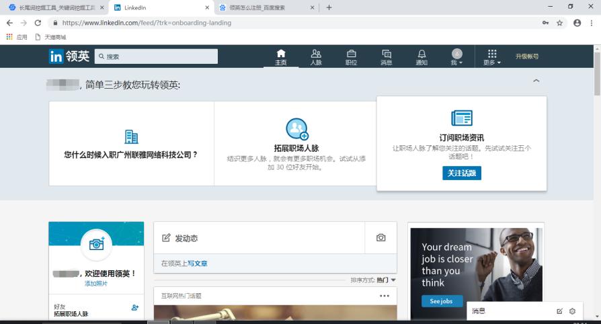Click the address bar URL
The height and width of the screenshot is (324, 601).
tap(147, 23)
